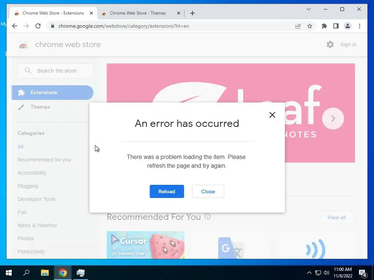Open the Accessibility category

(x=32, y=173)
